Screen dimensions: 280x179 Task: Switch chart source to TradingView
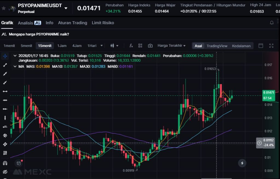217,46
